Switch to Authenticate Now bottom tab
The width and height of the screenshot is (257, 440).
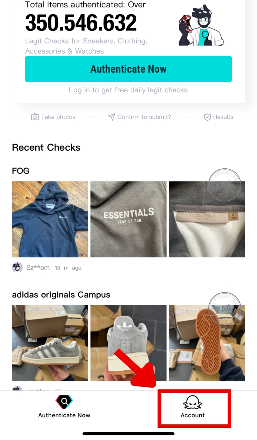coord(64,407)
